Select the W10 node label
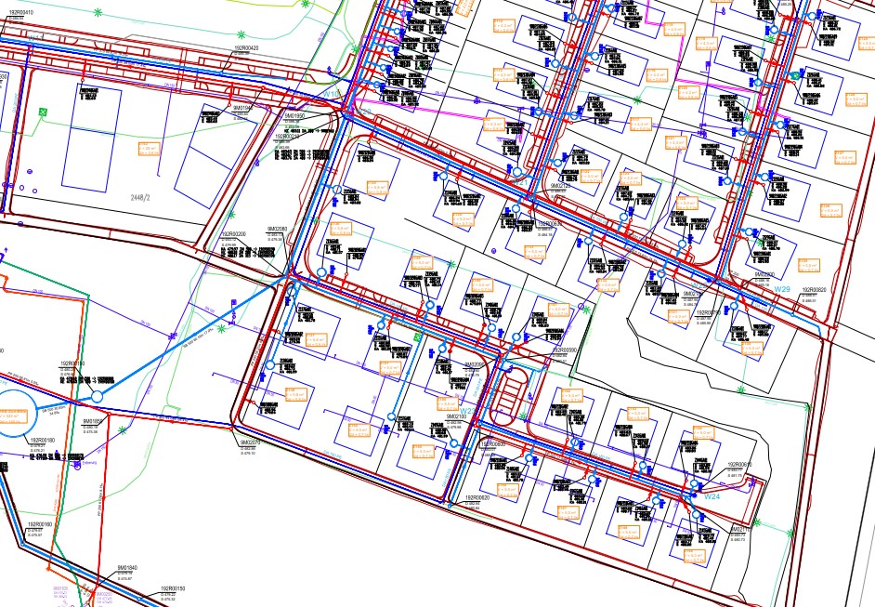875x607 pixels. (x=332, y=95)
